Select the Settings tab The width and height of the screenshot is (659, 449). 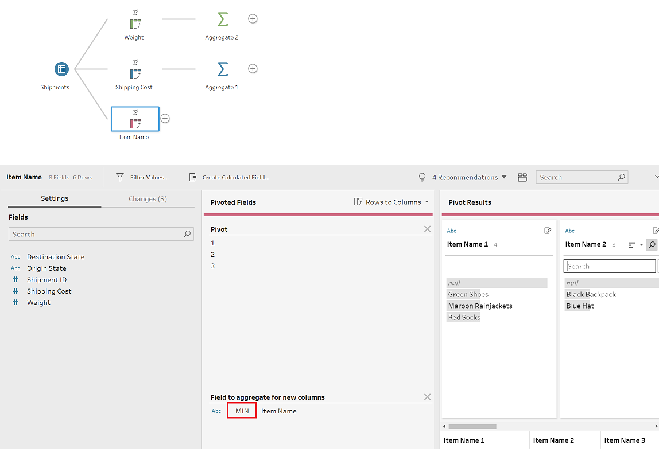[55, 198]
